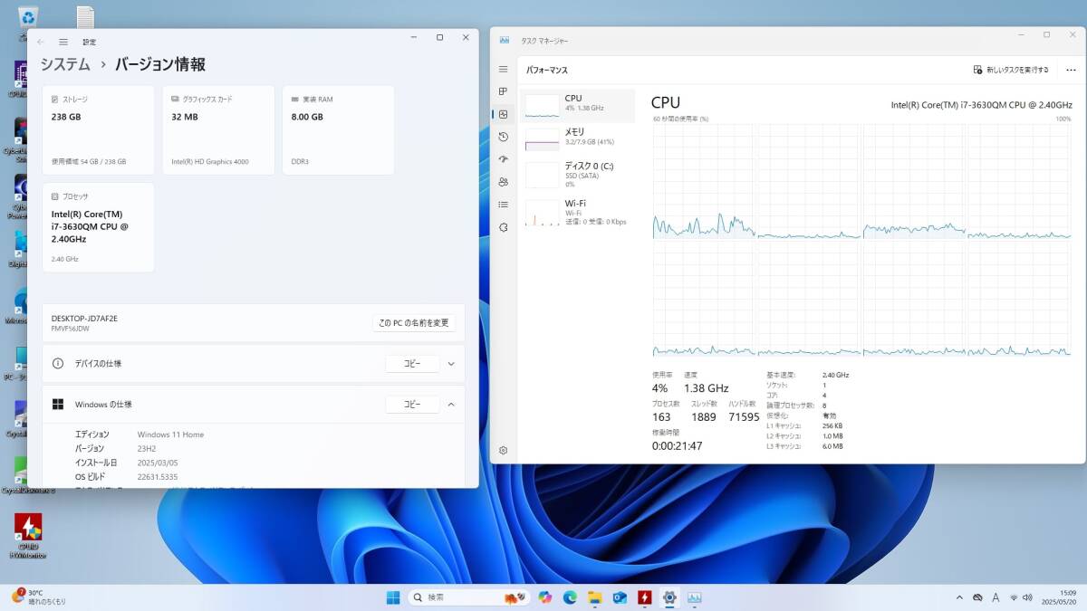Select Windows 11 Home edition text

tap(170, 434)
